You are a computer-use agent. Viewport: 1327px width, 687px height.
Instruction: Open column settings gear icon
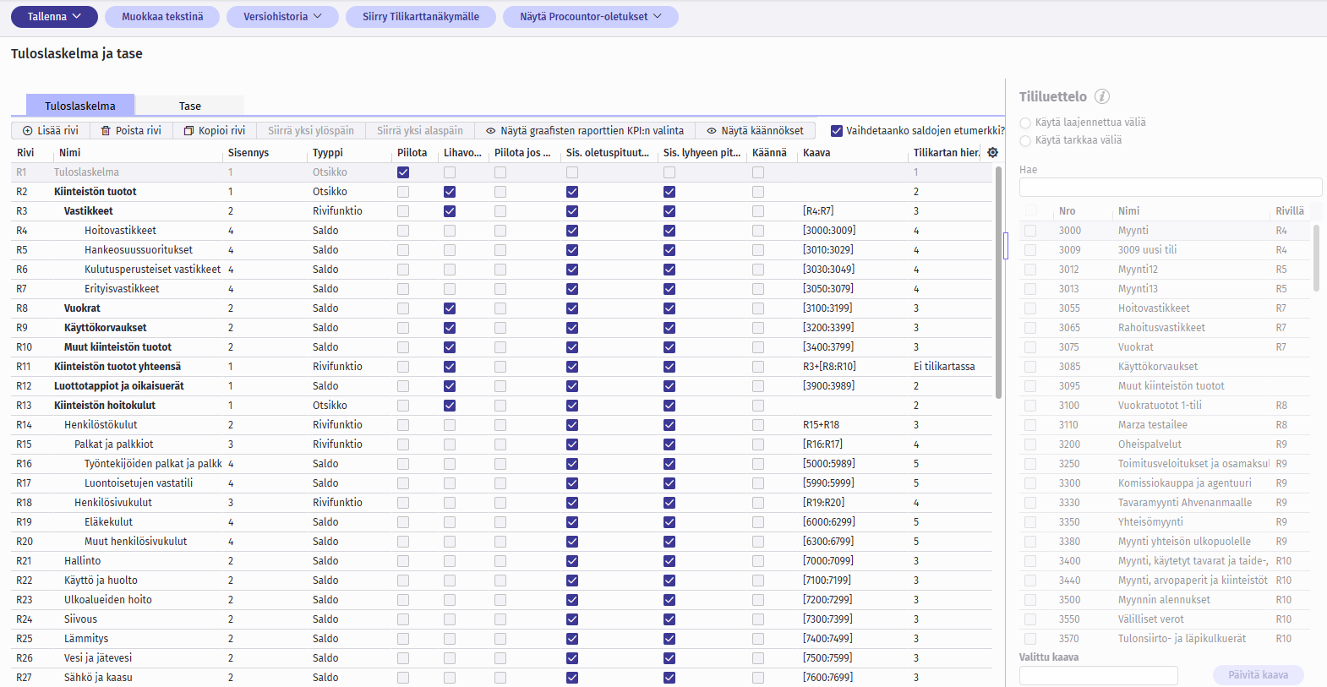(992, 153)
